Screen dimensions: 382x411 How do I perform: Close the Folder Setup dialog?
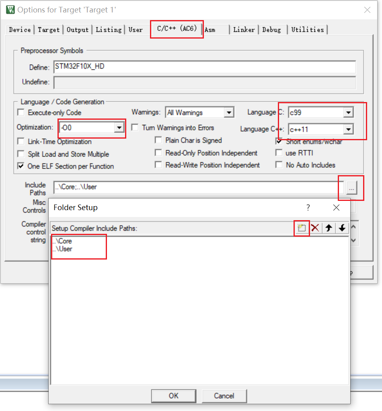[x=336, y=208]
